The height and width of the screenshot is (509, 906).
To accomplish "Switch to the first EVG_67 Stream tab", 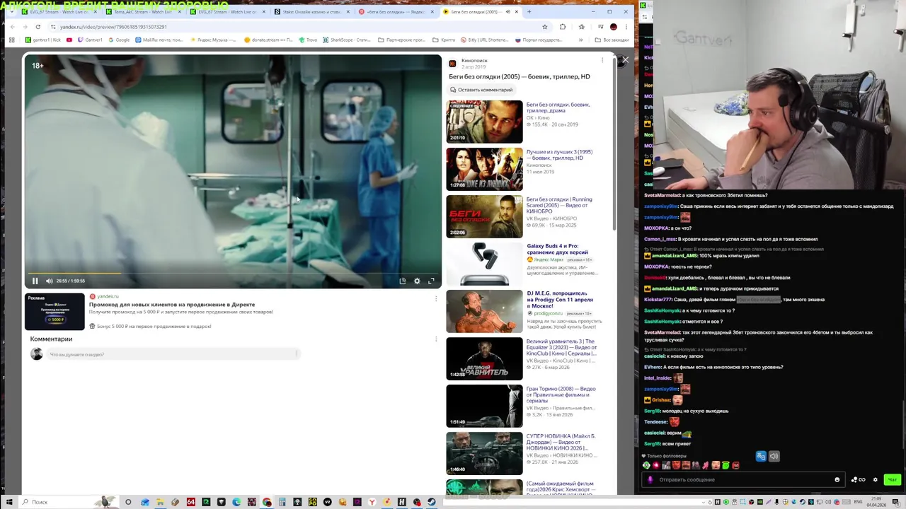I will point(59,12).
